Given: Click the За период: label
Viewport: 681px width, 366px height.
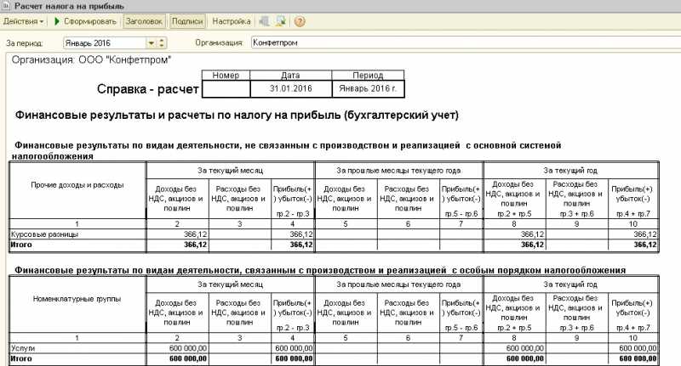Looking at the screenshot, I should 25,43.
